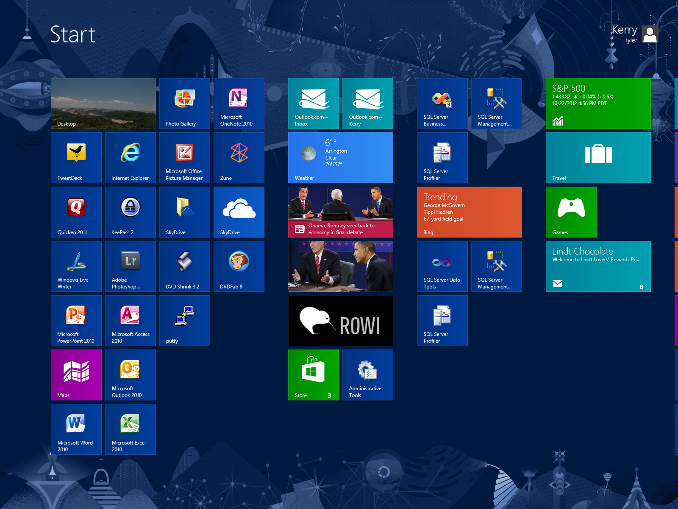Launch KeePass 2 password manager
Viewport: 678px width, 509px height.
pyautogui.click(x=131, y=212)
